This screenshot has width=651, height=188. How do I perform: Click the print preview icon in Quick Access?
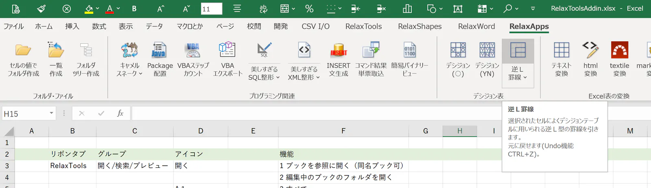[15, 9]
